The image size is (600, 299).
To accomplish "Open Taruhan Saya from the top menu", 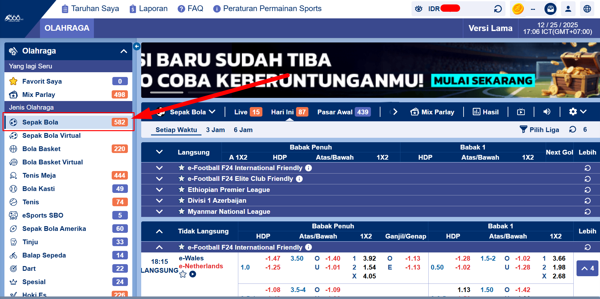I will (x=90, y=9).
